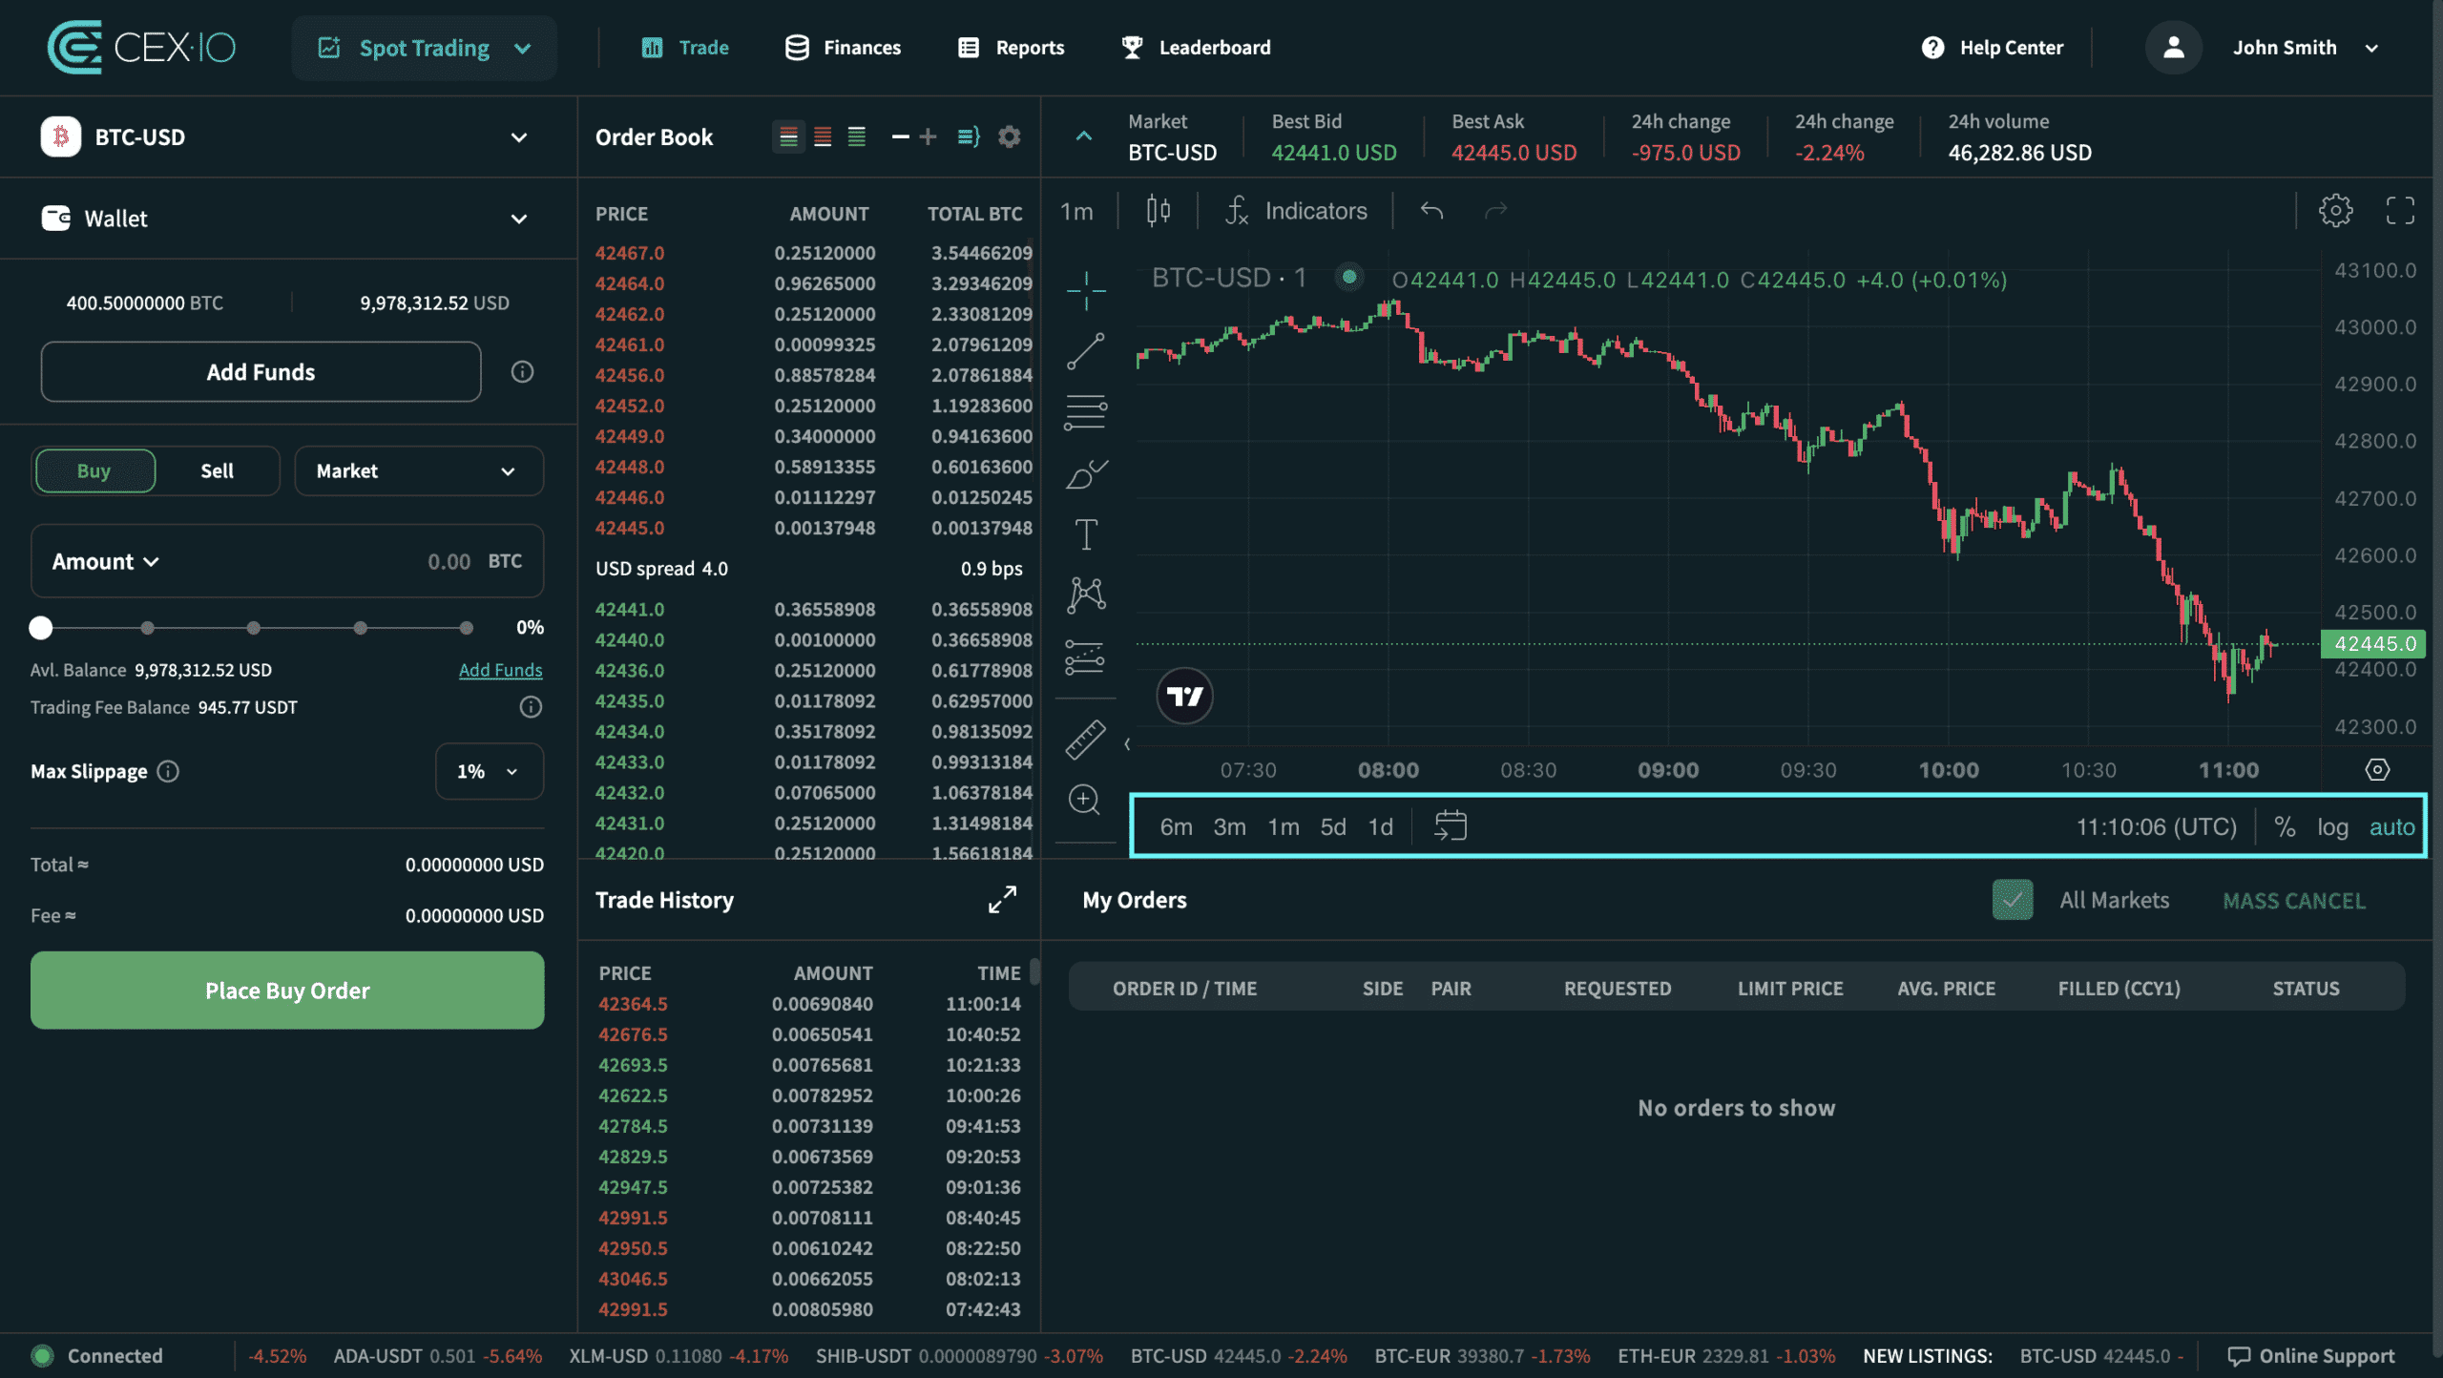This screenshot has width=2443, height=1378.
Task: Click the last dot on the amount slider
Action: [466, 628]
